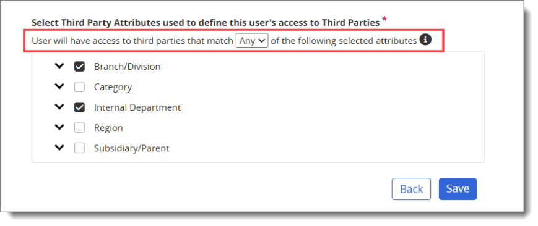Check the Category checkbox
The image size is (538, 226).
pos(80,87)
